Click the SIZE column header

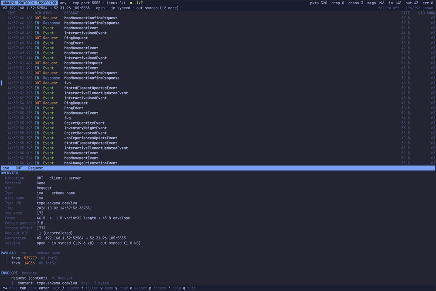point(405,13)
